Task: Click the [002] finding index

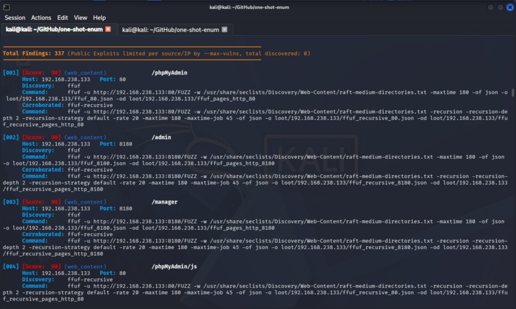Action: 11,137
